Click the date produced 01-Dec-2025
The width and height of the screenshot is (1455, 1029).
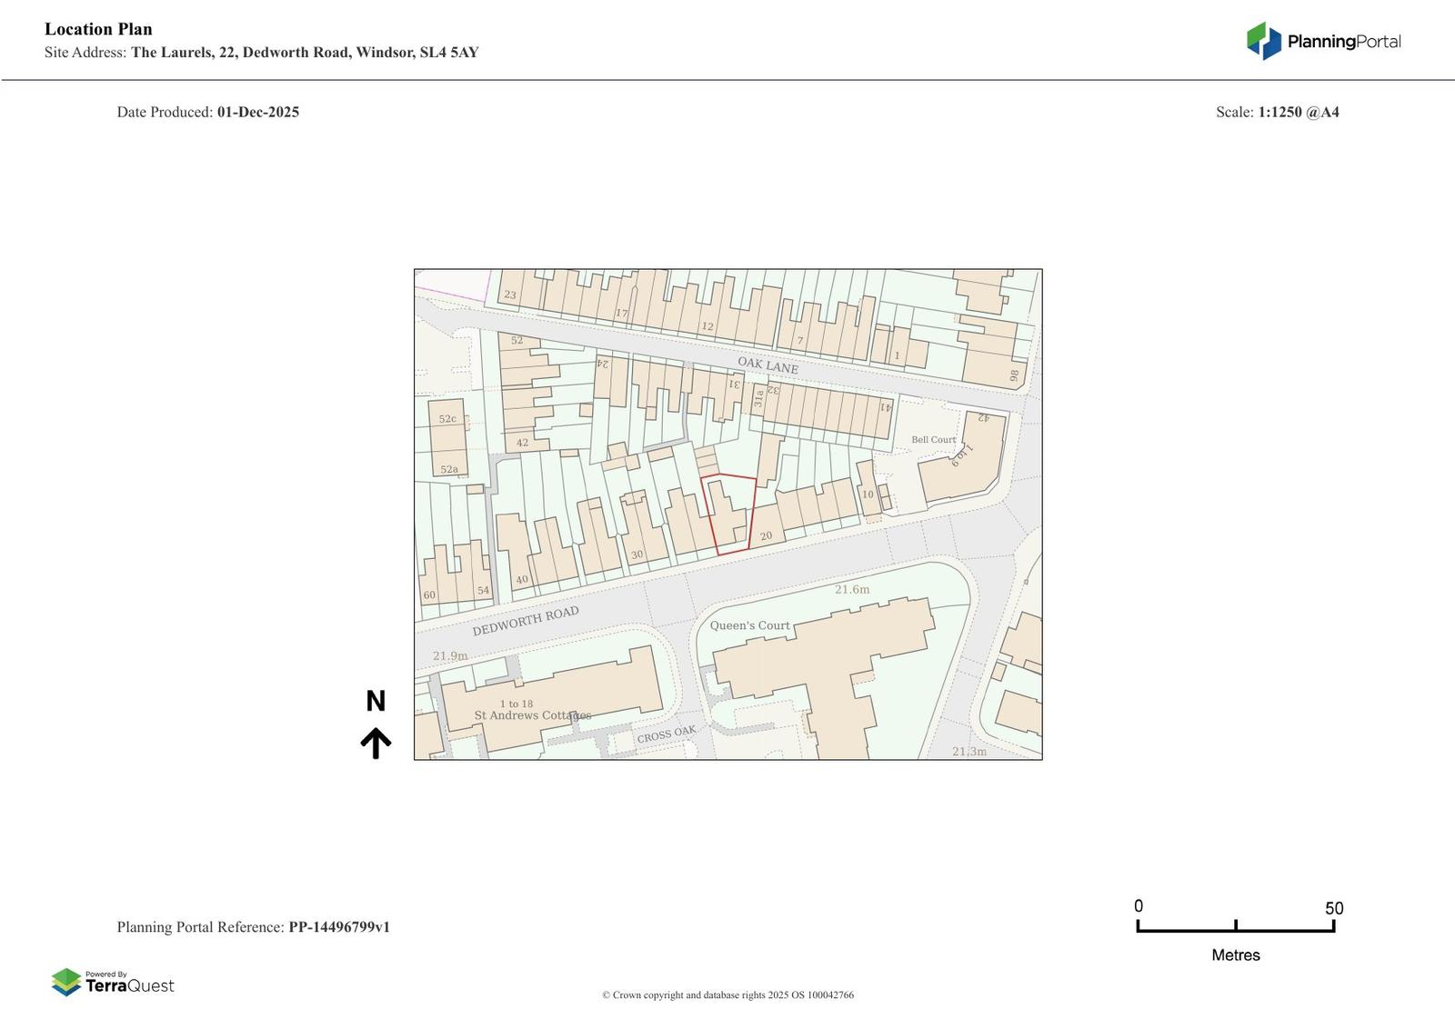pyautogui.click(x=257, y=112)
